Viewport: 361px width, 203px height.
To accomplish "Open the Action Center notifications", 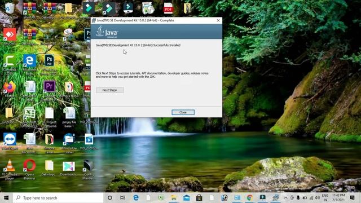I will pos(352,198).
